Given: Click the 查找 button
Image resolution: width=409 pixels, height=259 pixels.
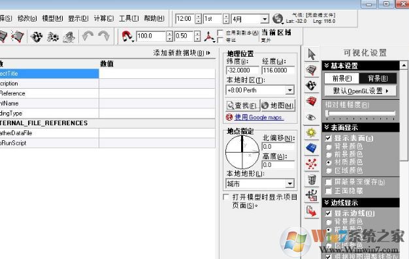Looking at the screenshot, I should (242, 105).
